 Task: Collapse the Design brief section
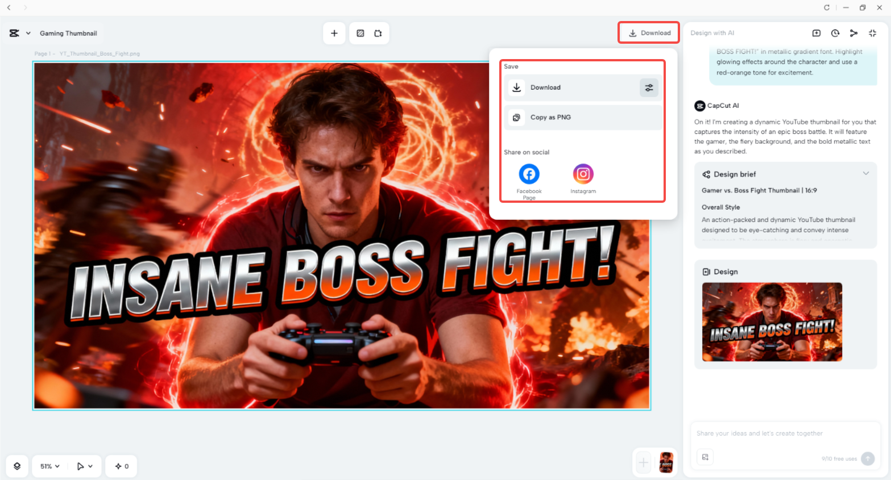tap(866, 173)
